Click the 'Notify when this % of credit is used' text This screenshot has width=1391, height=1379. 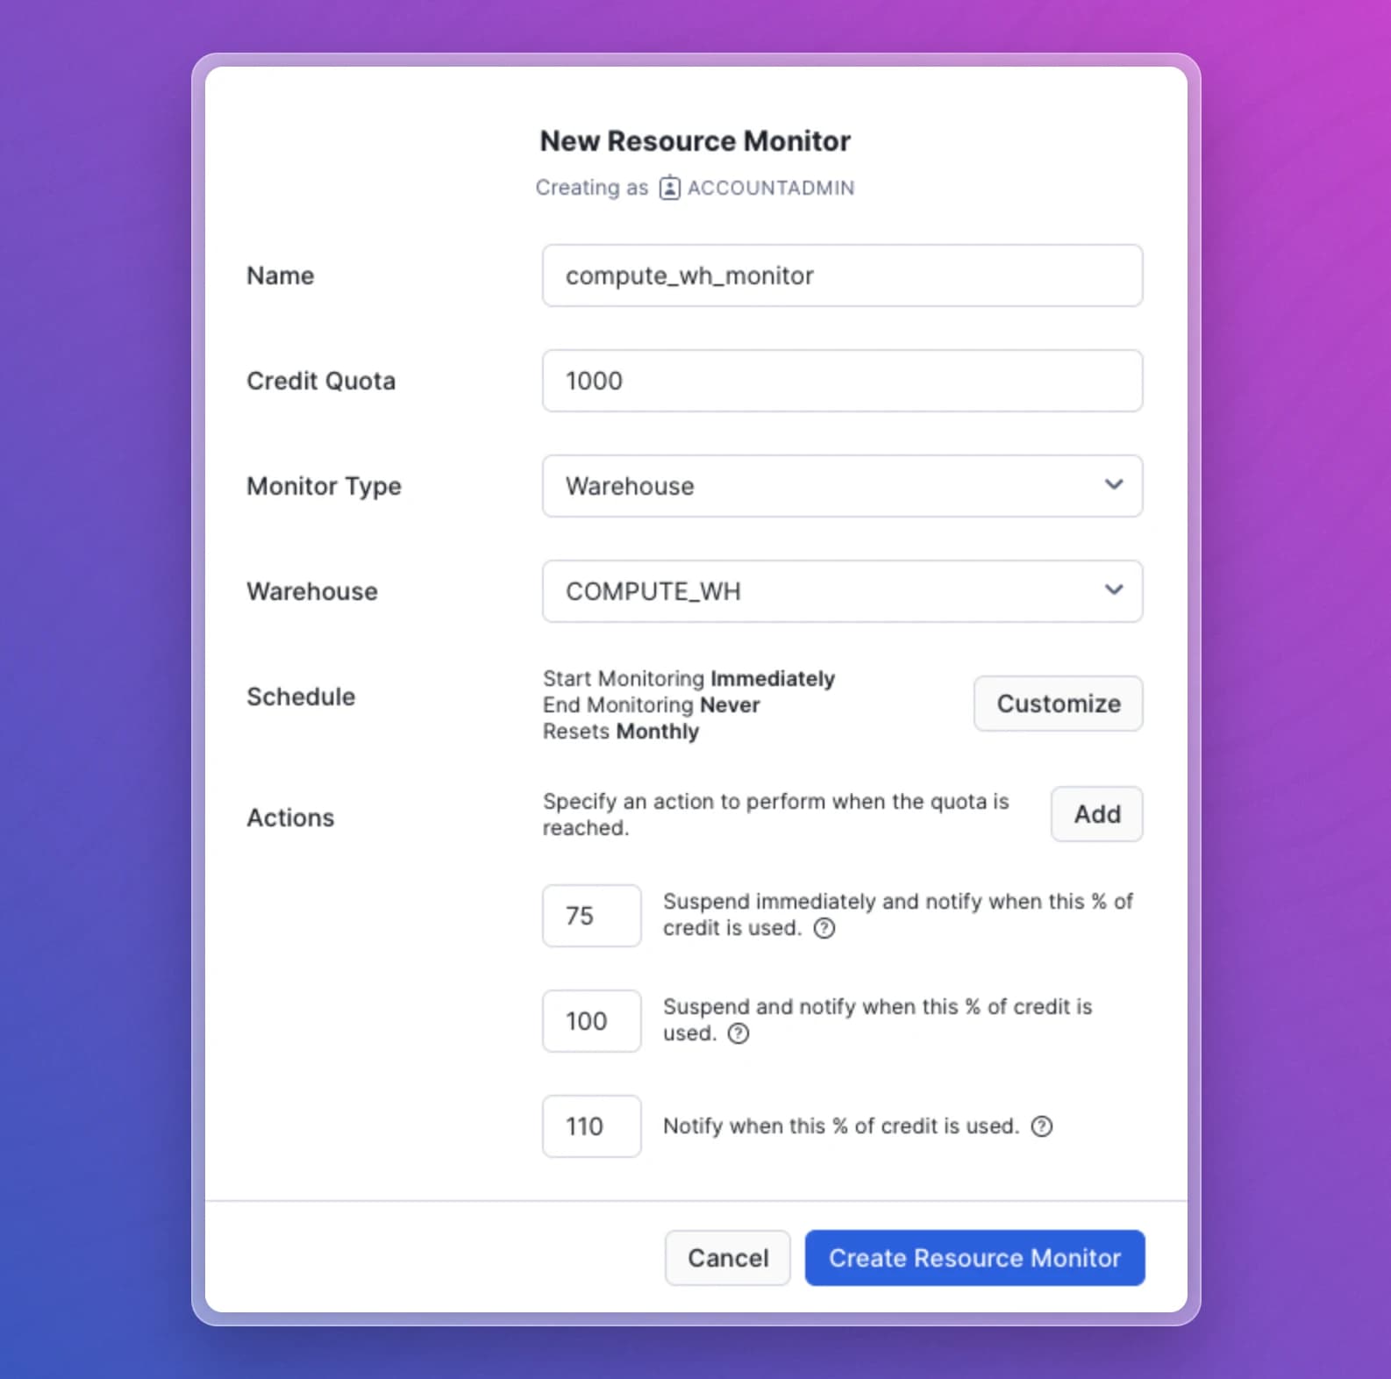[x=841, y=1126]
